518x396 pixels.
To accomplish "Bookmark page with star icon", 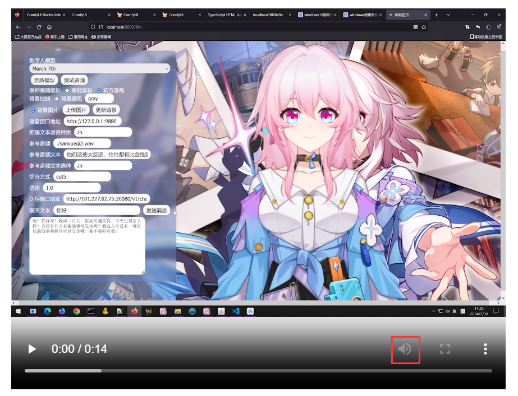I will (424, 27).
